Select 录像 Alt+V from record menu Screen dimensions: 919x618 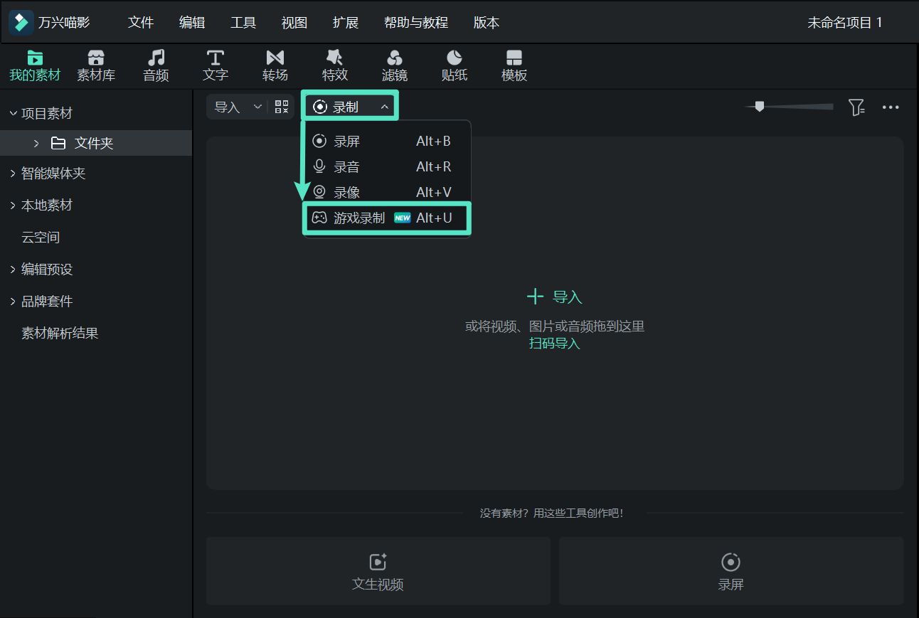point(387,193)
